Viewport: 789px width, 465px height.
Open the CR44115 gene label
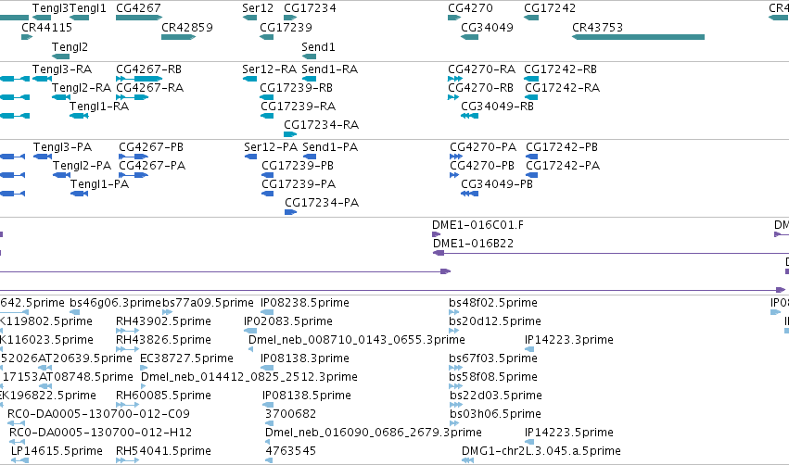point(46,27)
